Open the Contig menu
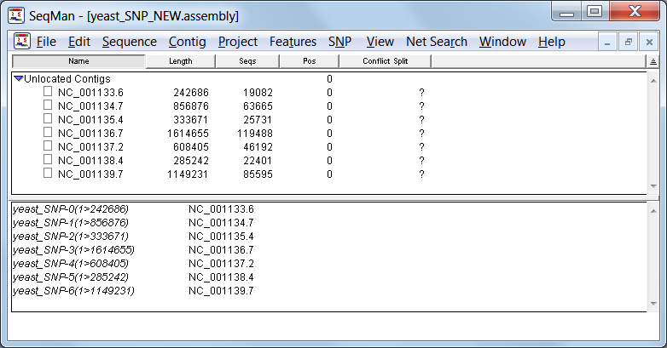667x348 pixels. 187,42
